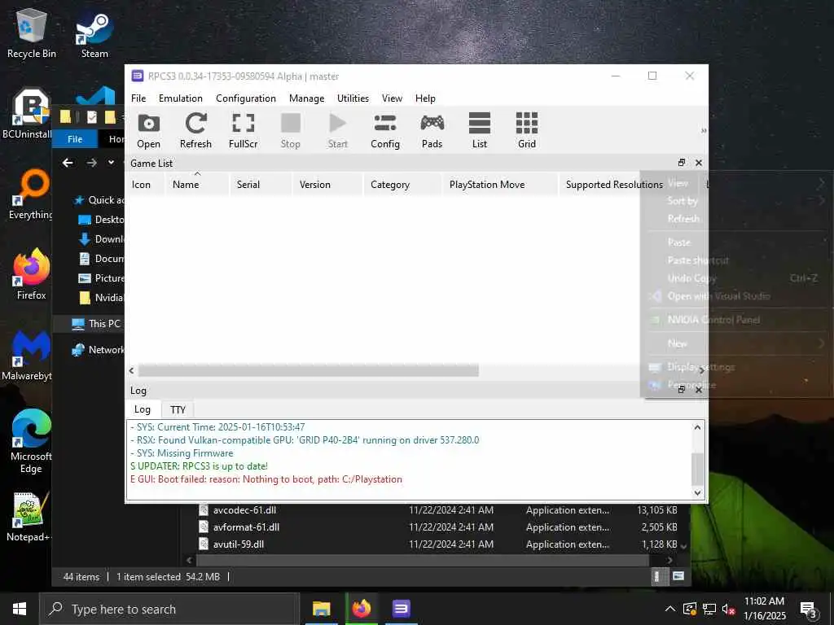Switch game view to Grid mode
The height and width of the screenshot is (625, 834).
(x=527, y=131)
